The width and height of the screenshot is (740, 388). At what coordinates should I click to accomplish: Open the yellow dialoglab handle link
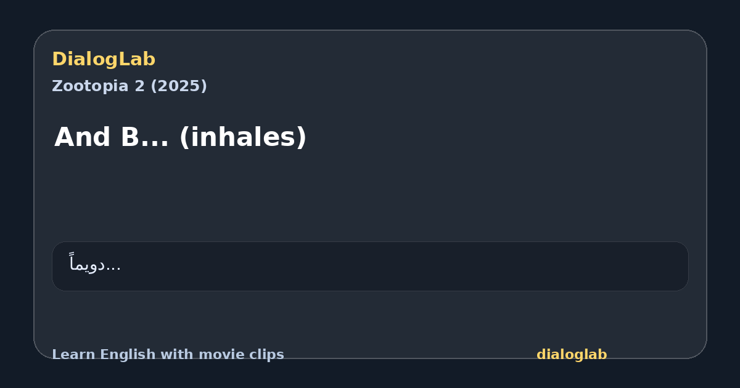(572, 355)
